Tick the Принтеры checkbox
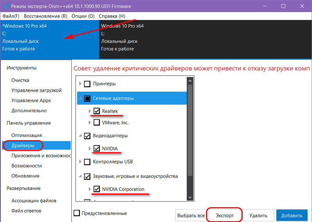 point(87,84)
